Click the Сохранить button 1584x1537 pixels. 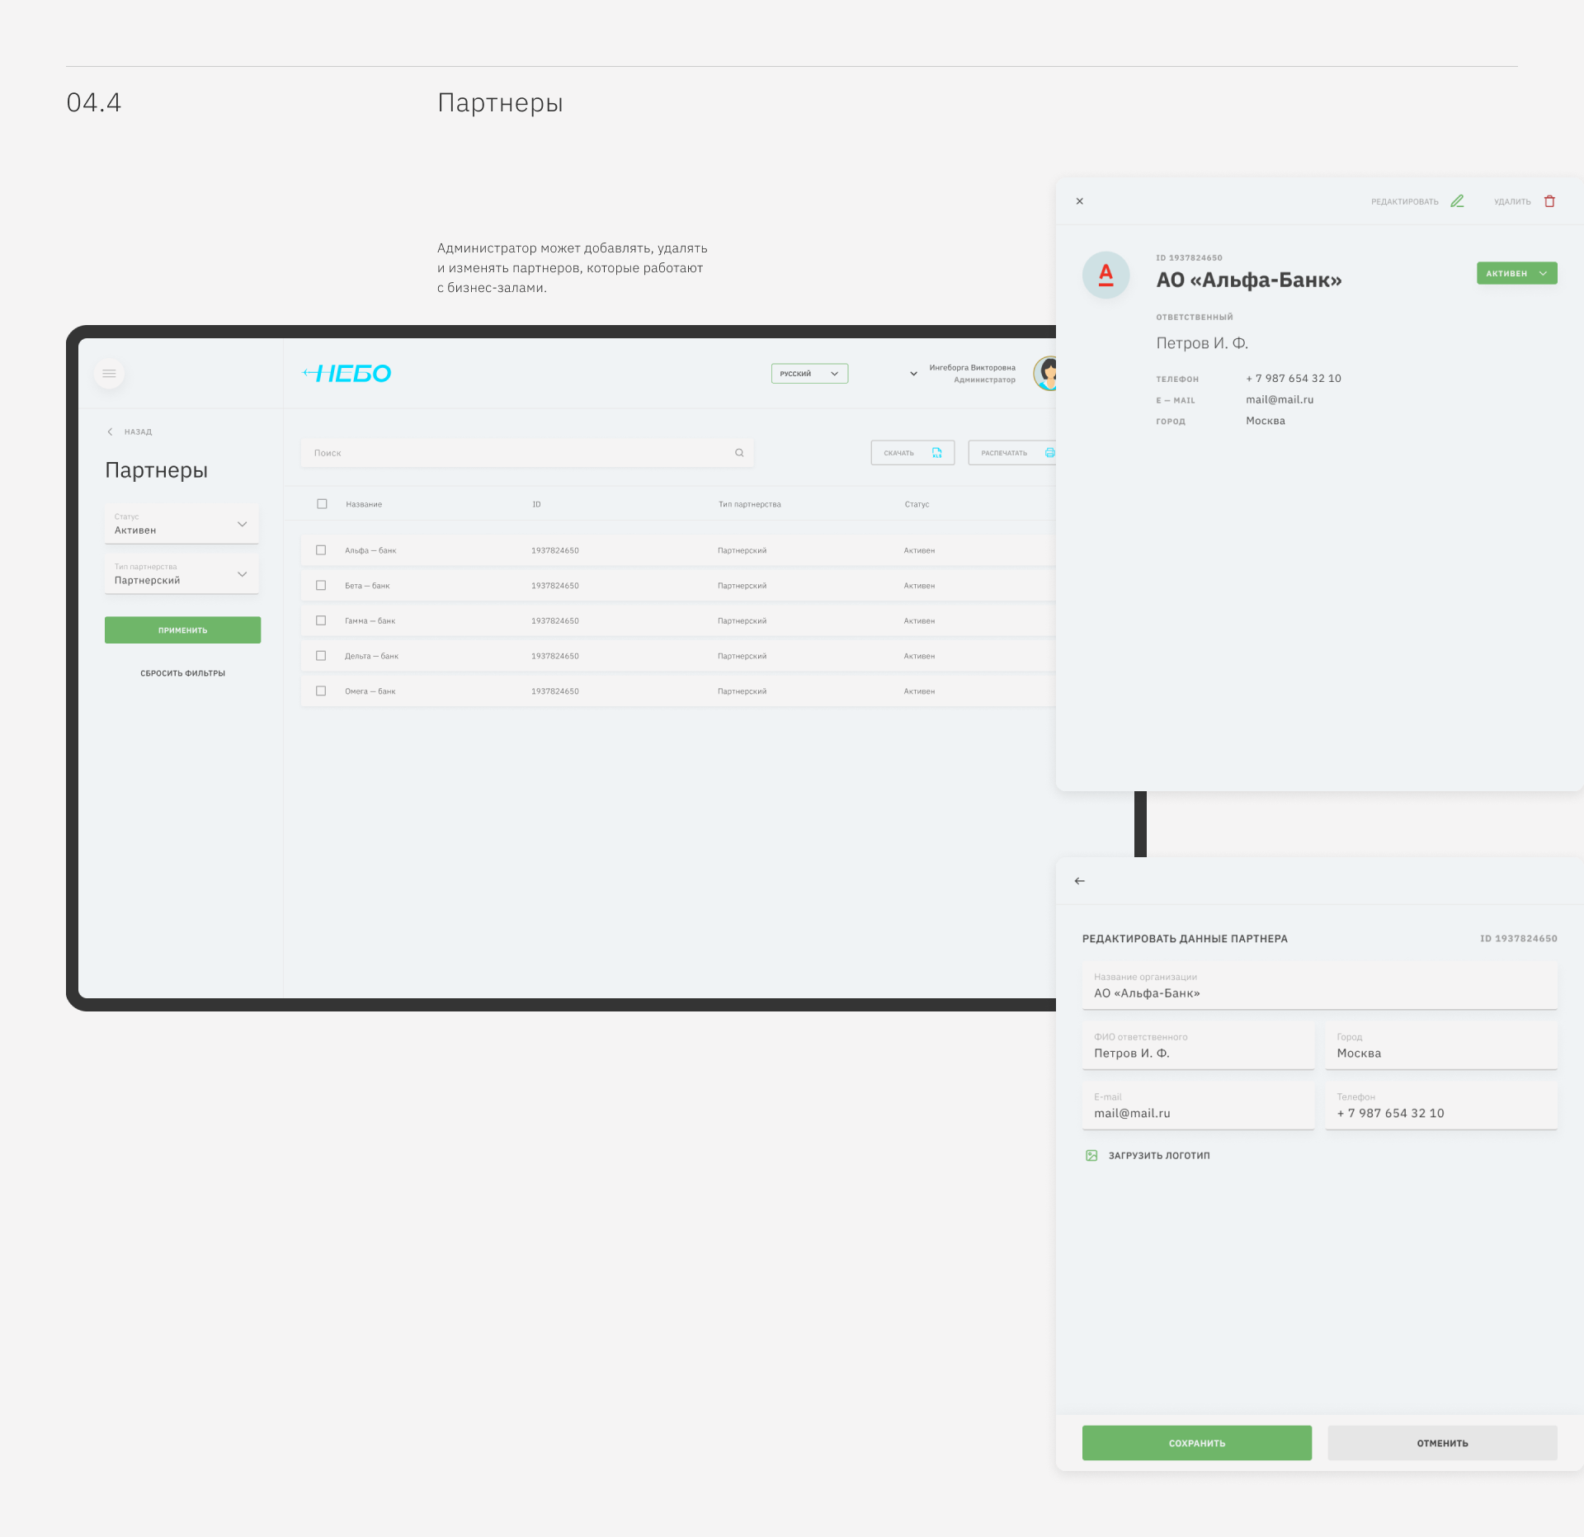coord(1196,1443)
